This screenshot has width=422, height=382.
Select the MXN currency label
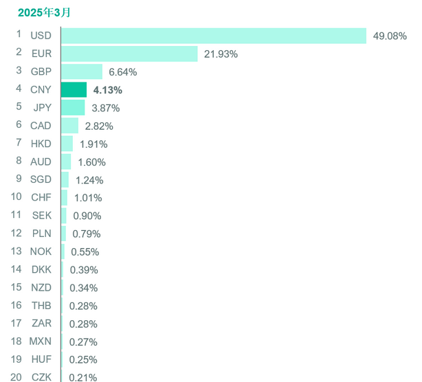(40, 341)
